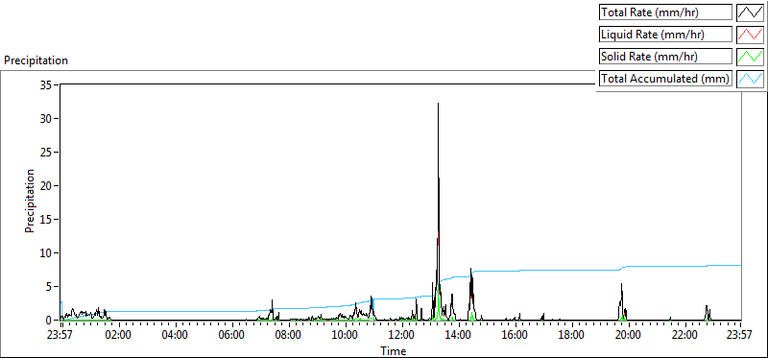The width and height of the screenshot is (768, 358).
Task: Select the Liquid Rate (mm/hr) legend label
Action: pos(665,35)
